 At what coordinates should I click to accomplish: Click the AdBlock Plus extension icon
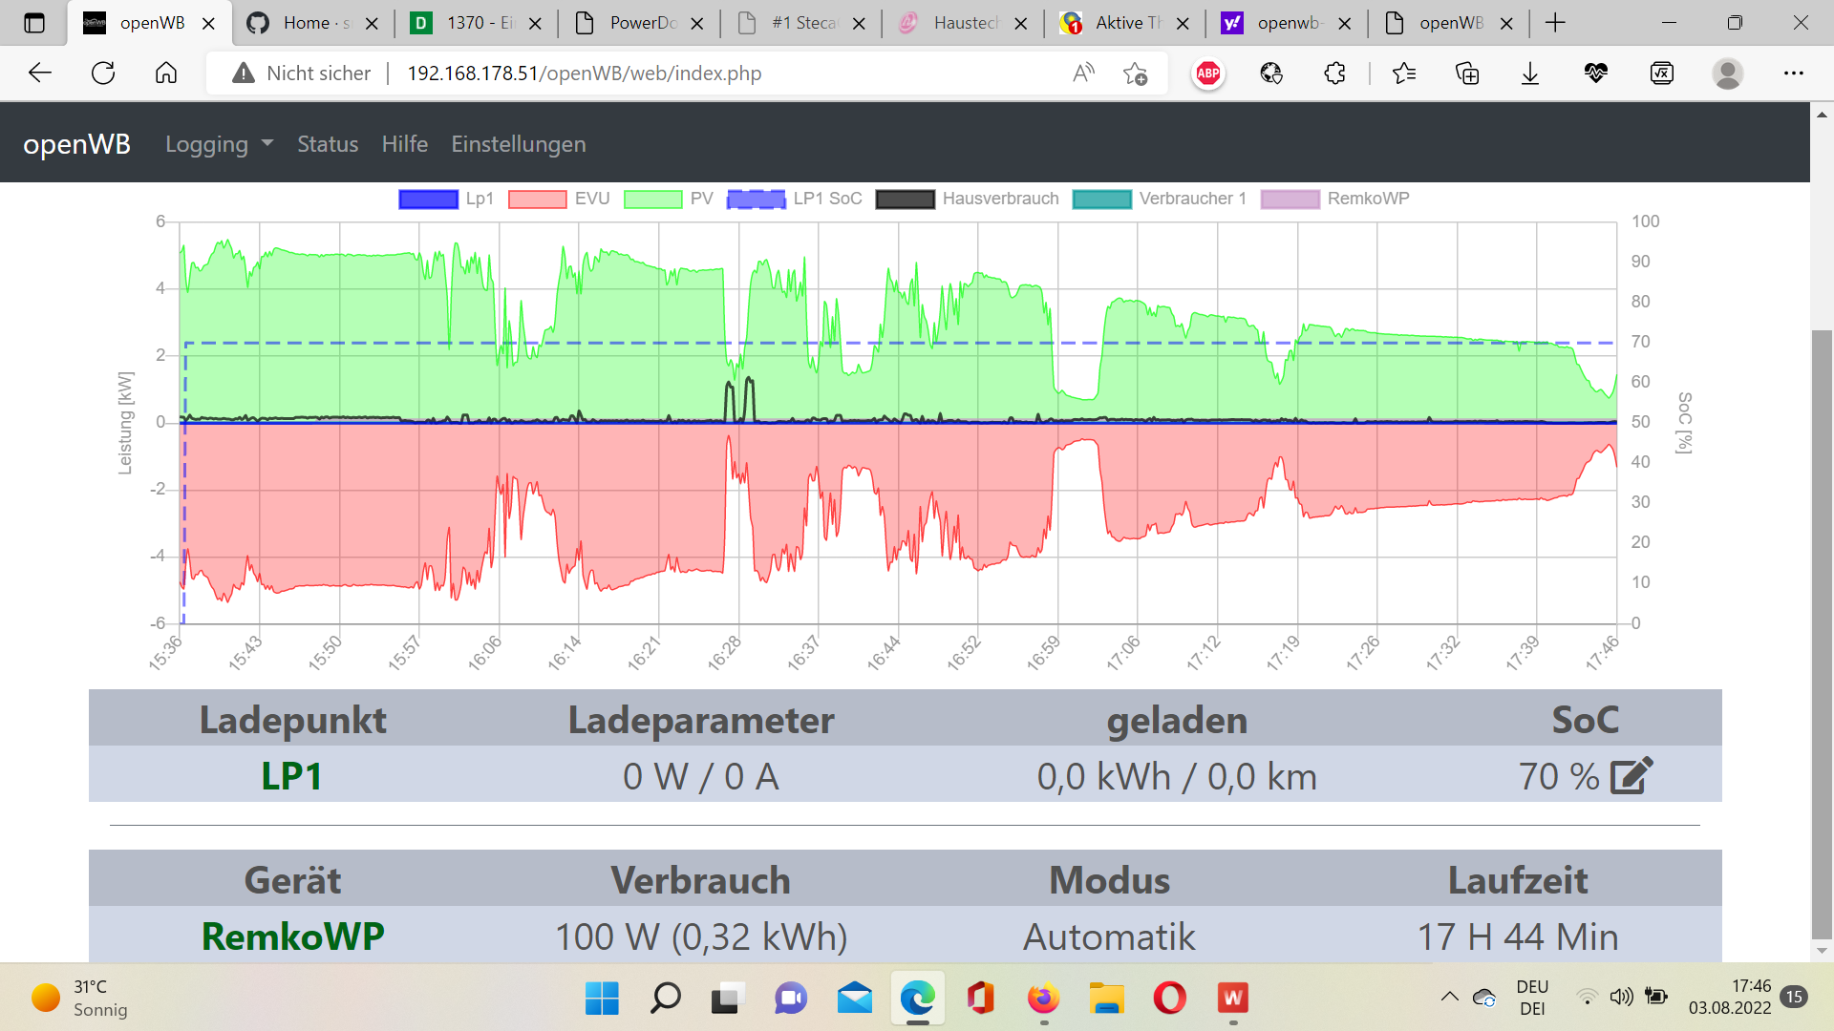tap(1208, 74)
